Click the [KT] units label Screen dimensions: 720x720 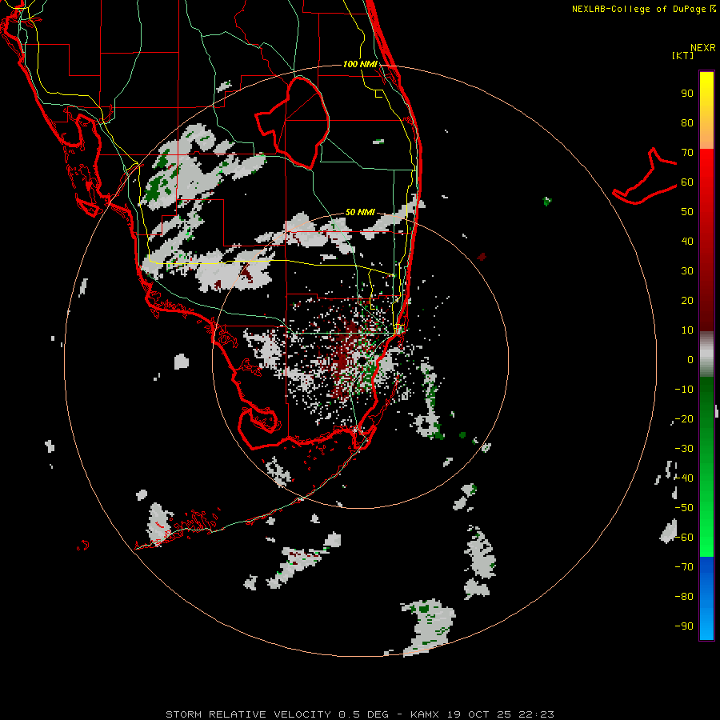tap(682, 55)
